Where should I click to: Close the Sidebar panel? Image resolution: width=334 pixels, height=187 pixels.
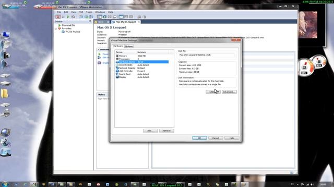click(x=90, y=21)
